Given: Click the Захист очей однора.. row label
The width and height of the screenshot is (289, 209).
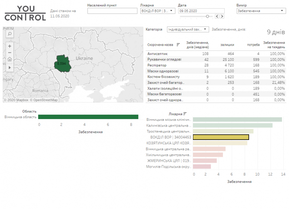Looking at the screenshot, I should point(165,100).
